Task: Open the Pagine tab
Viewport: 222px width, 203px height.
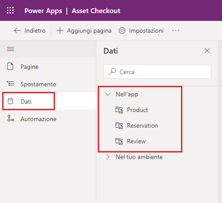Action: 48,67
